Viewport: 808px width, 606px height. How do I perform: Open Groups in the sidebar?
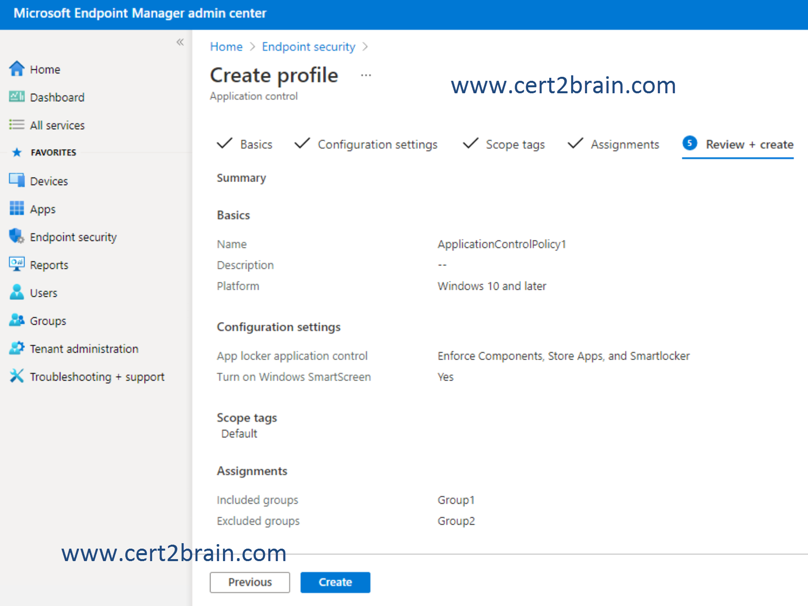click(48, 321)
